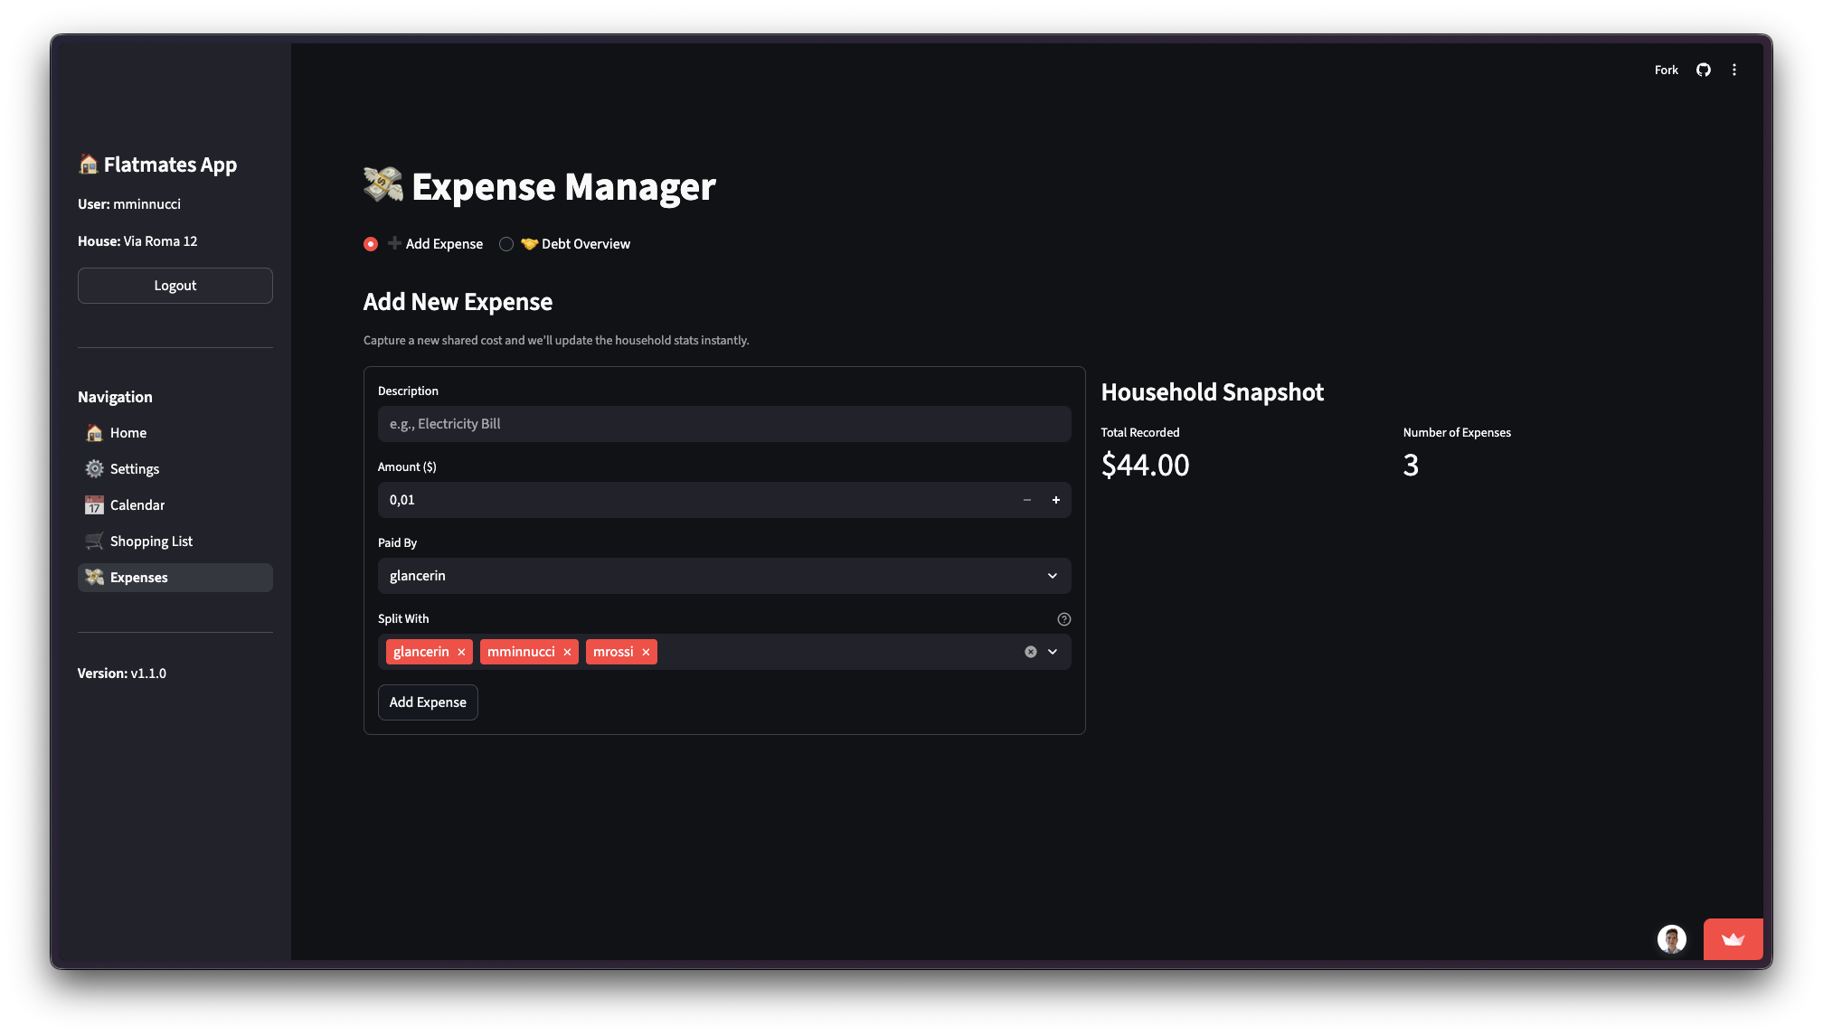Select the Home icon in Navigation
The height and width of the screenshot is (1036, 1823).
(94, 433)
